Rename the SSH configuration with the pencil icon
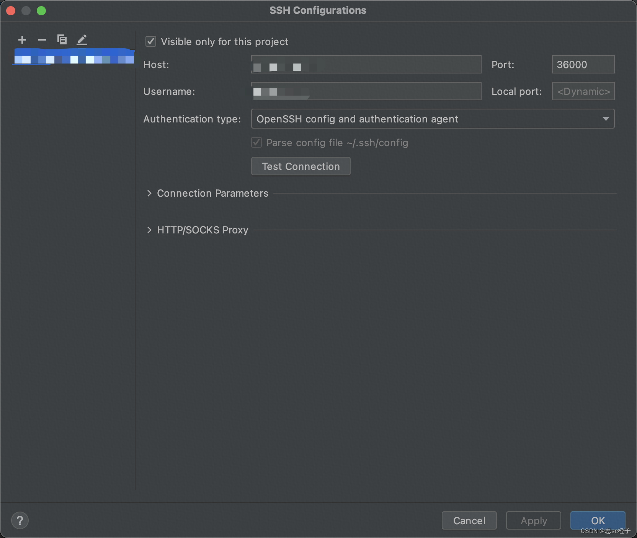Image resolution: width=637 pixels, height=538 pixels. coord(82,40)
